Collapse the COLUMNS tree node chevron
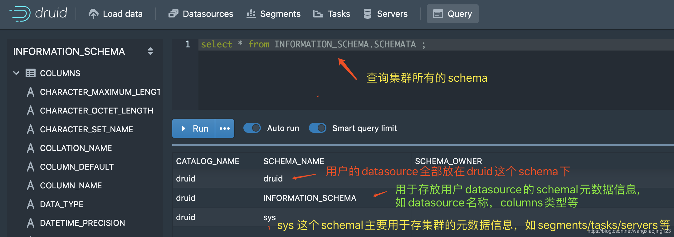The height and width of the screenshot is (237, 674). pyautogui.click(x=16, y=73)
